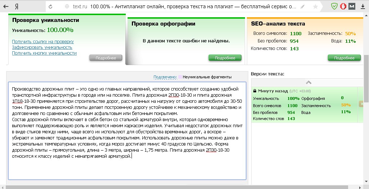Go back with the browser back arrow

(6, 6)
